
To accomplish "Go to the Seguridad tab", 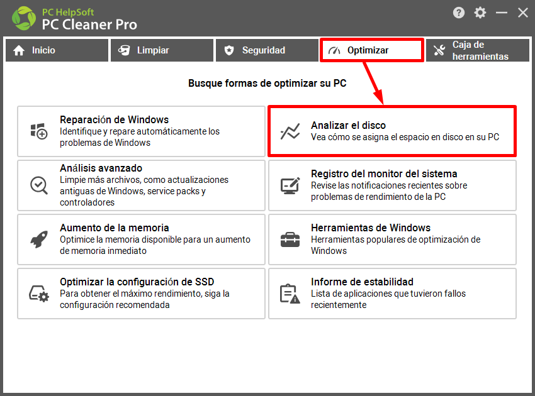I will [x=267, y=50].
